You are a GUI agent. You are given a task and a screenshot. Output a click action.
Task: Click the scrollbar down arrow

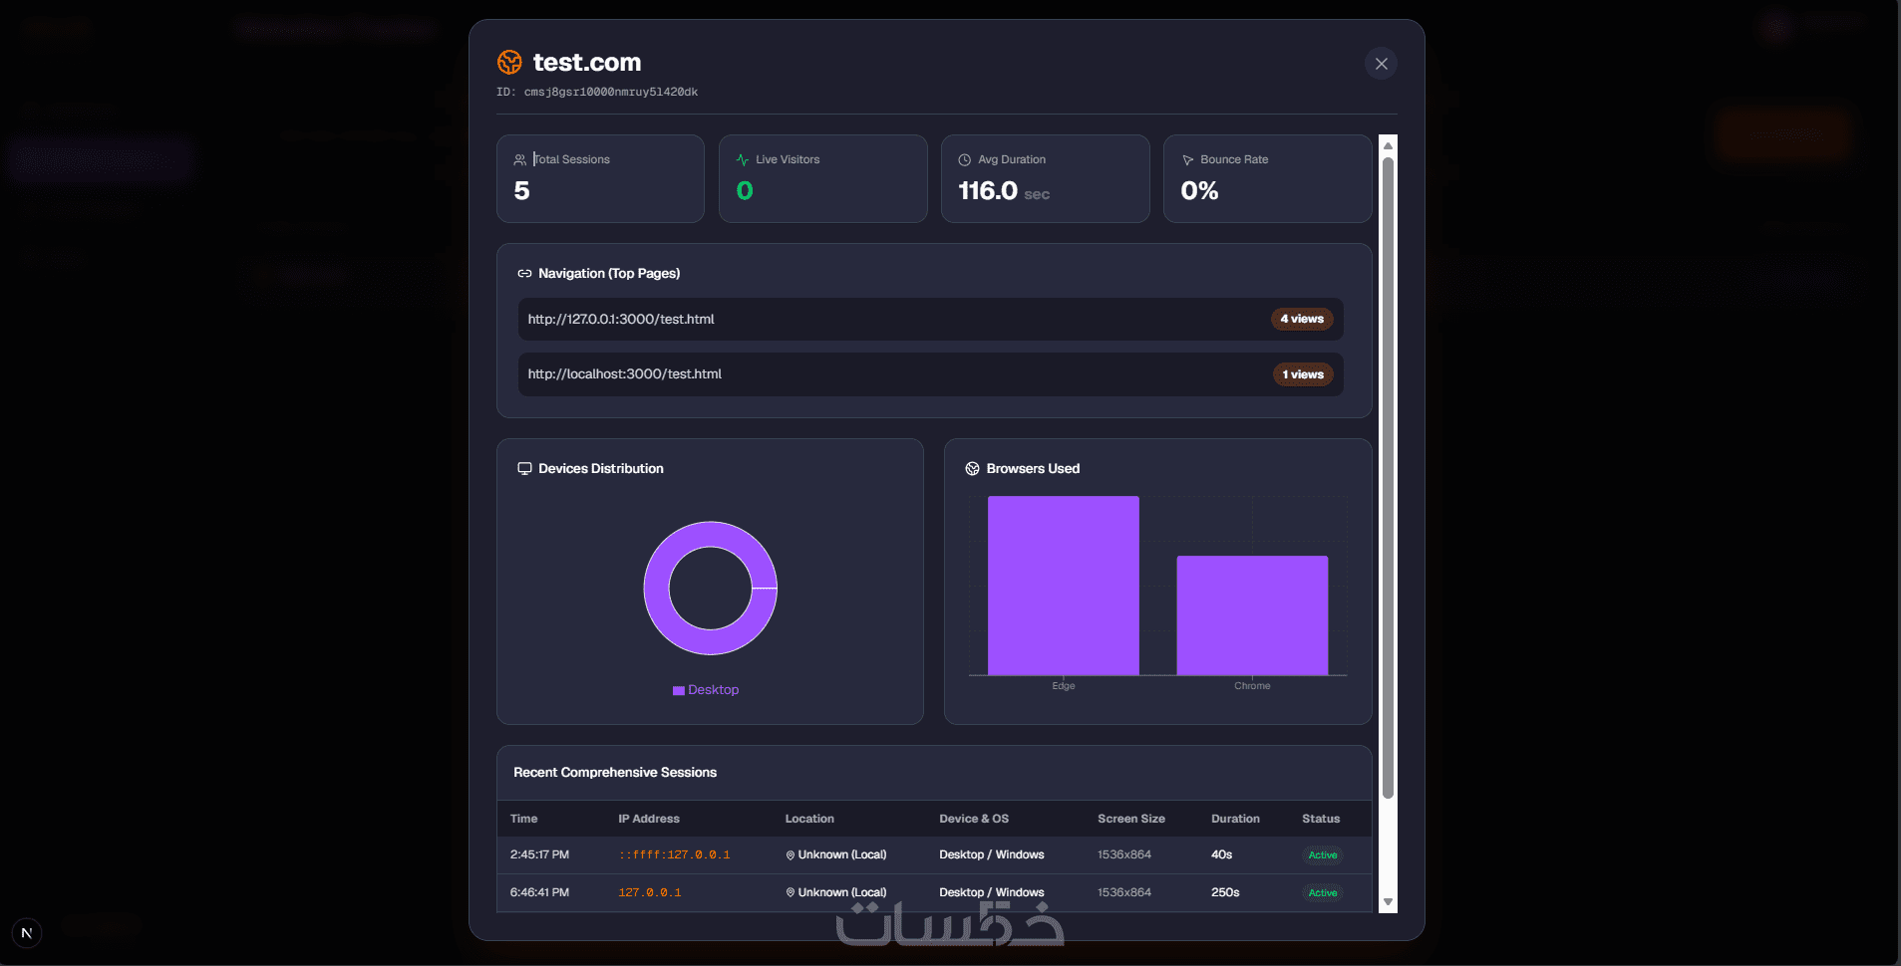[1388, 902]
